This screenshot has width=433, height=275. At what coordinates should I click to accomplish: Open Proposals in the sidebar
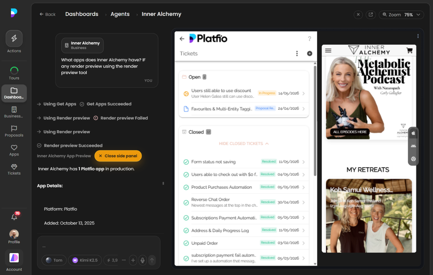(14, 131)
